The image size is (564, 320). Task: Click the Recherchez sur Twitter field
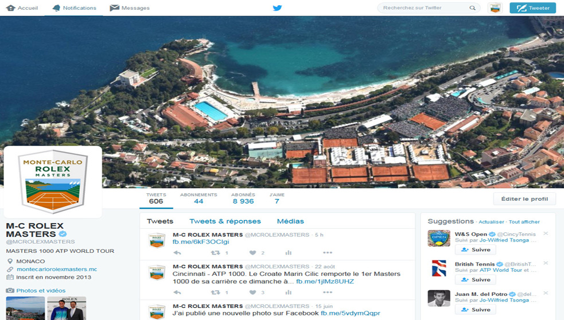(425, 8)
